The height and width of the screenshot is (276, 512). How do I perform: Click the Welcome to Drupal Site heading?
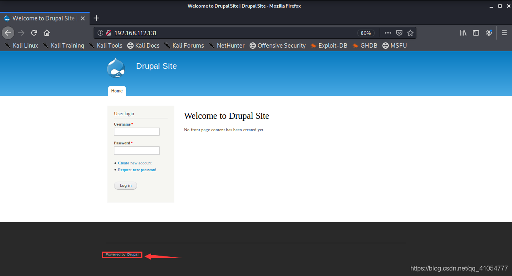(226, 116)
